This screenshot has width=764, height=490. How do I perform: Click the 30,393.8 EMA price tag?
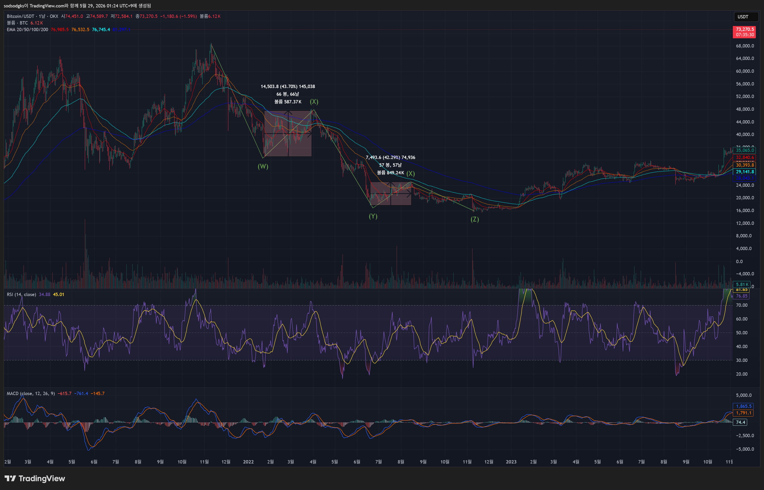point(745,165)
